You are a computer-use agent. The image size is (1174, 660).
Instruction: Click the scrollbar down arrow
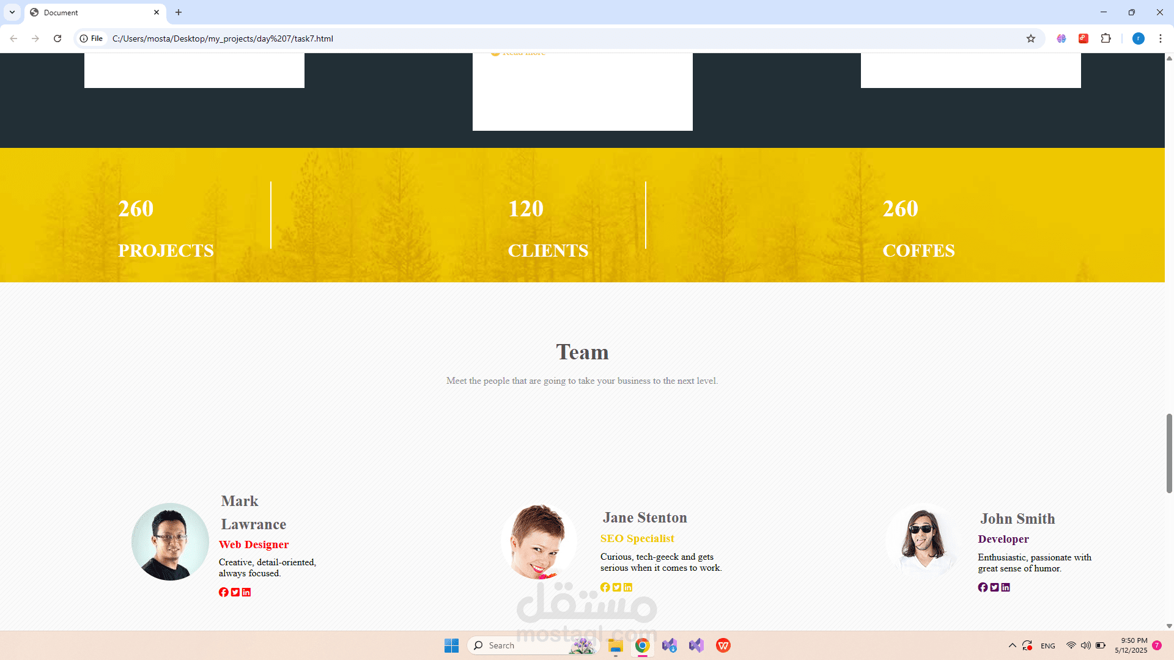click(1169, 626)
